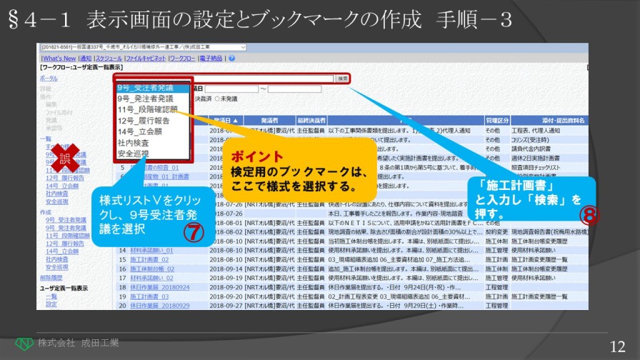Image resolution: width=640 pixels, height=360 pixels.
Task: Pick 11号_段階確認願 from the form list
Action: pyautogui.click(x=147, y=109)
